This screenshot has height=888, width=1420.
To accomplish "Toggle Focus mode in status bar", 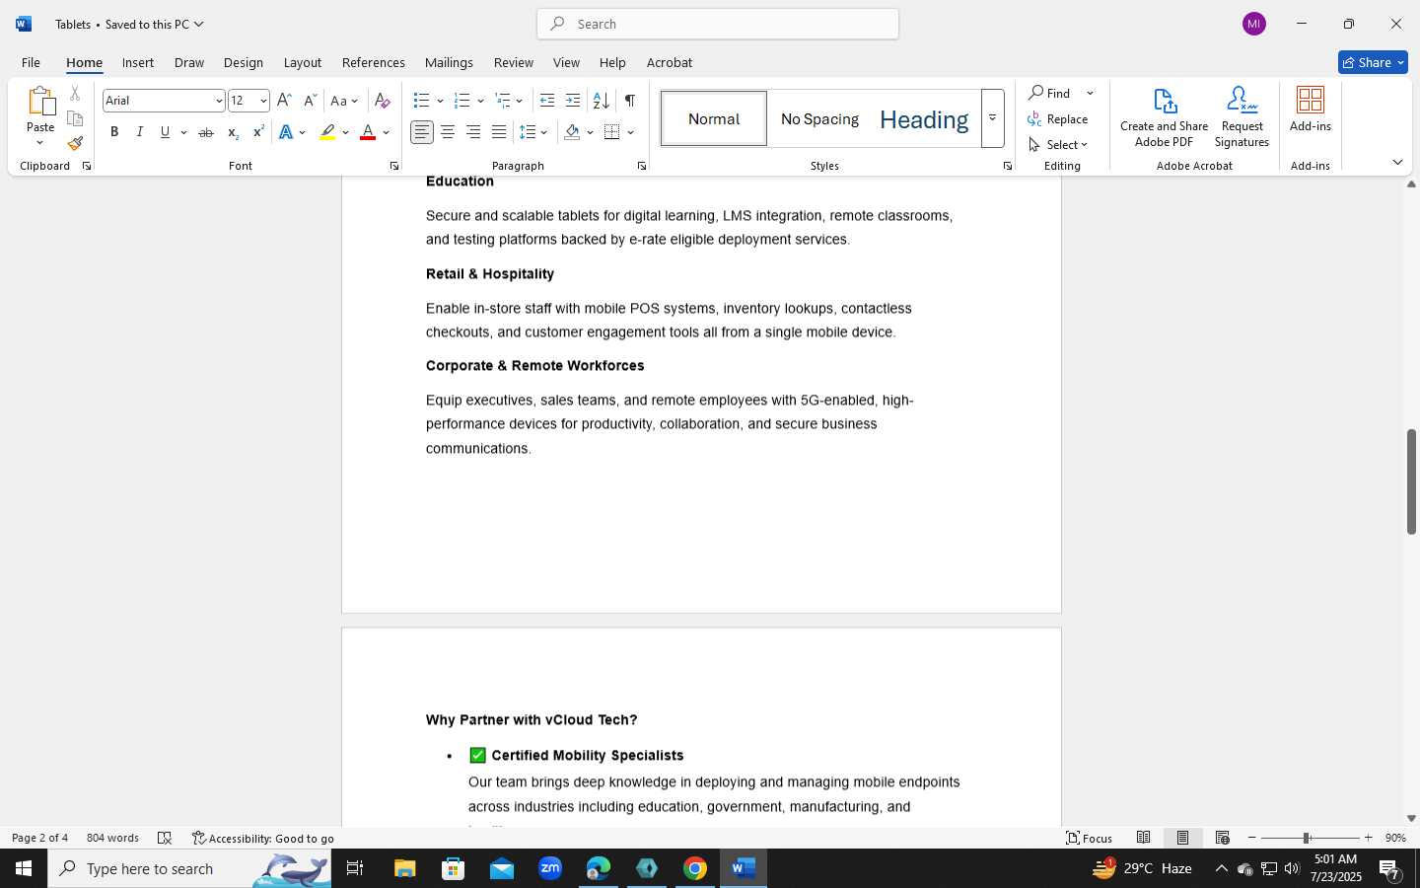I will [1089, 838].
